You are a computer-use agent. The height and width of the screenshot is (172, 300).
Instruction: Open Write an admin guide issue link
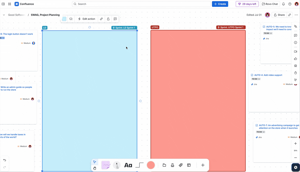pos(16,88)
